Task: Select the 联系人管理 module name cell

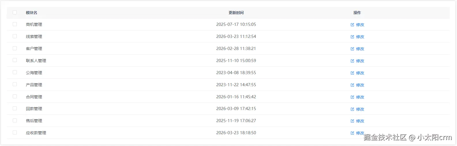Action: point(36,61)
